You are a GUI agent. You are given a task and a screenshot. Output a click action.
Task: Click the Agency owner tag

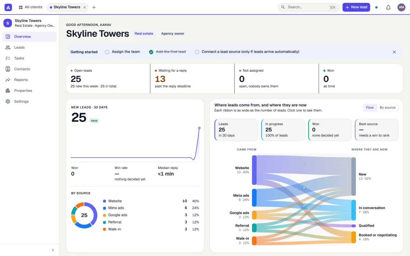[173, 34]
